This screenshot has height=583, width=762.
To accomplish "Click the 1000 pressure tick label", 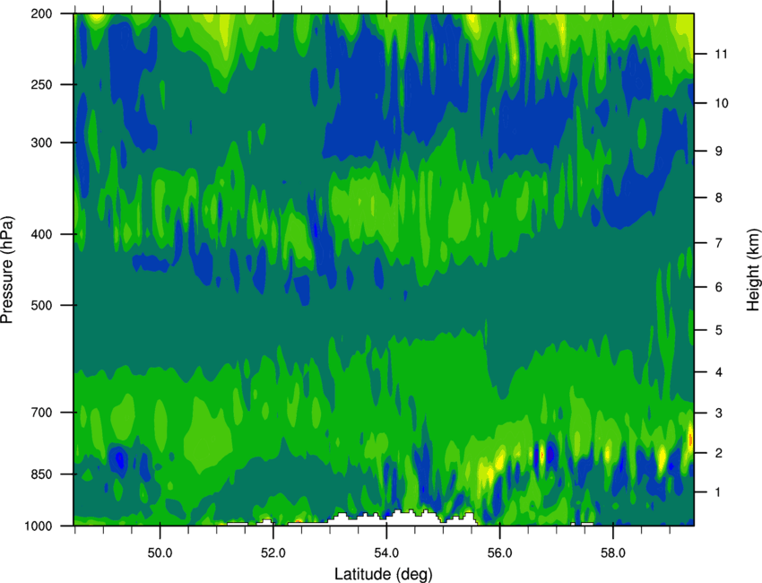I will (39, 526).
